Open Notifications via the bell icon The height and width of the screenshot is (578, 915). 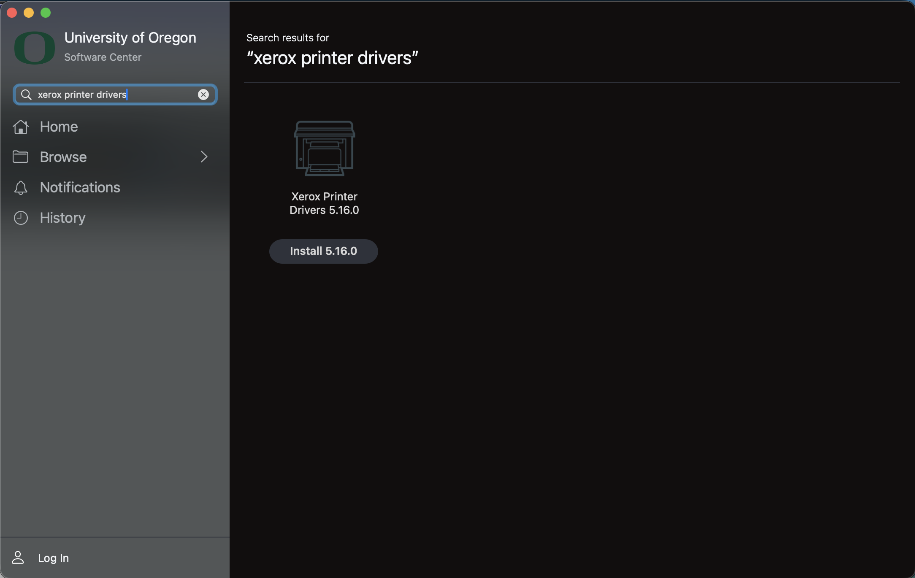coord(21,187)
